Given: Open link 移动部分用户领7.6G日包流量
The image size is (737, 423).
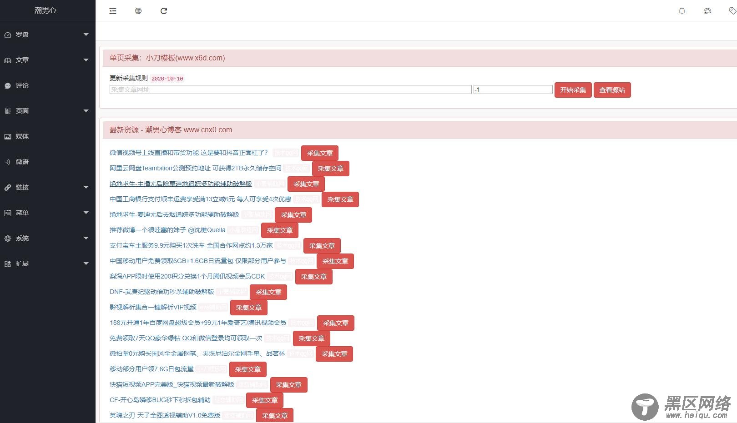Looking at the screenshot, I should click(x=151, y=369).
